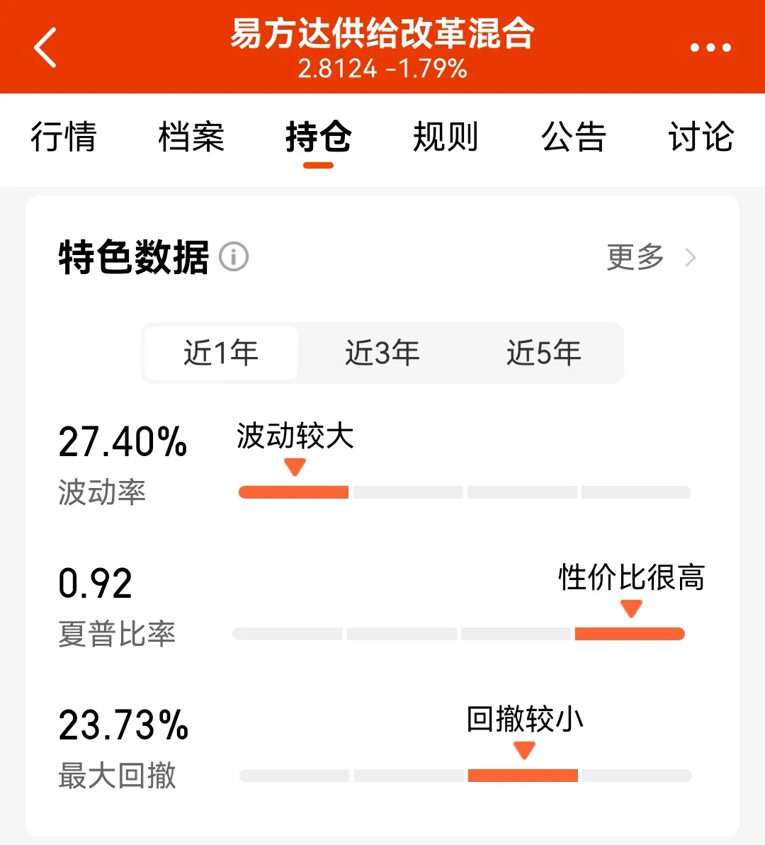Image resolution: width=765 pixels, height=845 pixels.
Task: Tap the 更多 link
Action: (635, 257)
